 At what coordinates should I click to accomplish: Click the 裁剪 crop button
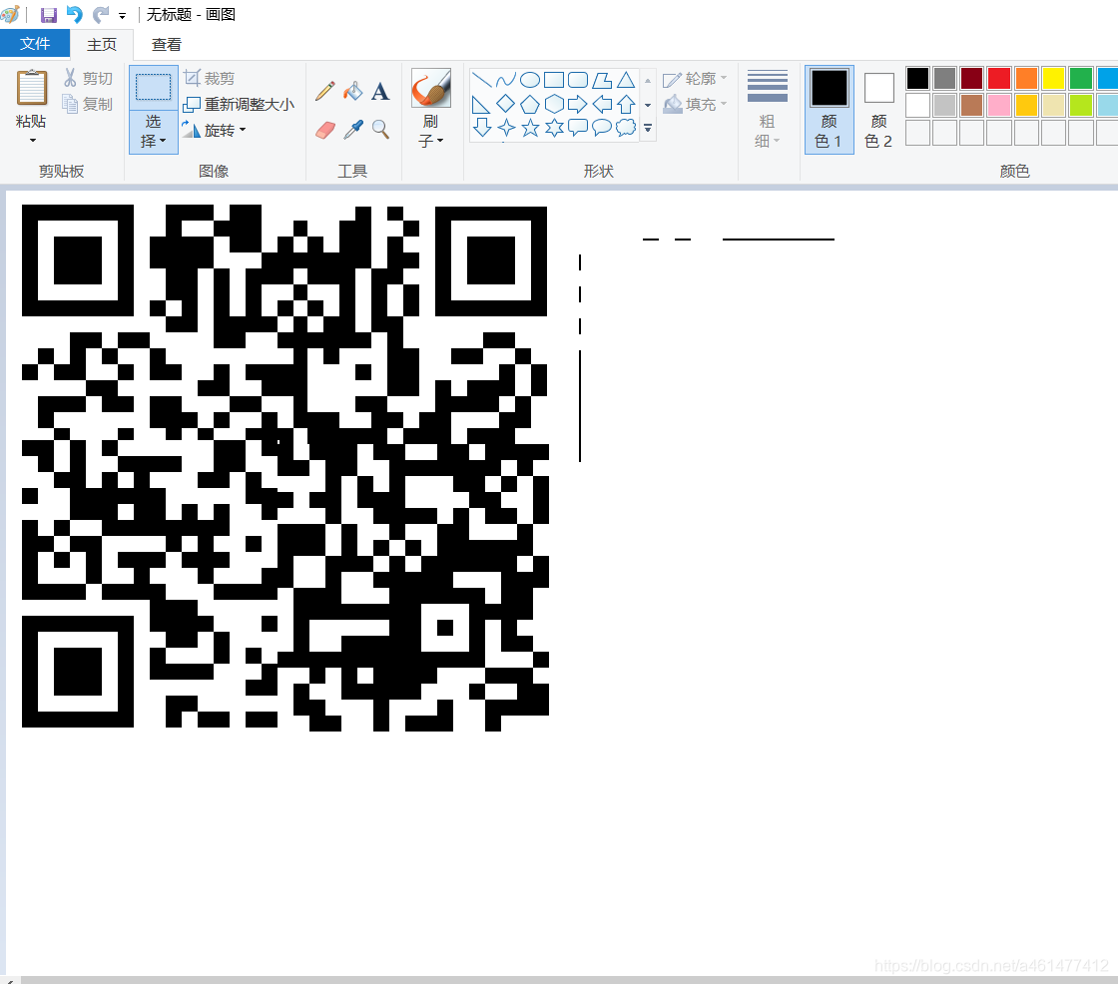210,78
